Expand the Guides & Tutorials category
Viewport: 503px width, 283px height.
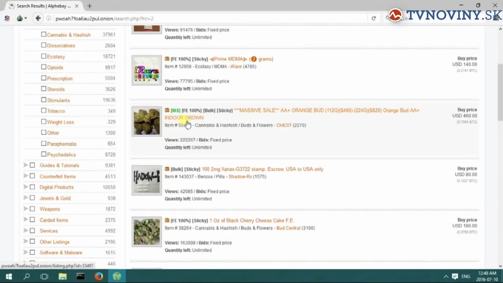pos(26,165)
